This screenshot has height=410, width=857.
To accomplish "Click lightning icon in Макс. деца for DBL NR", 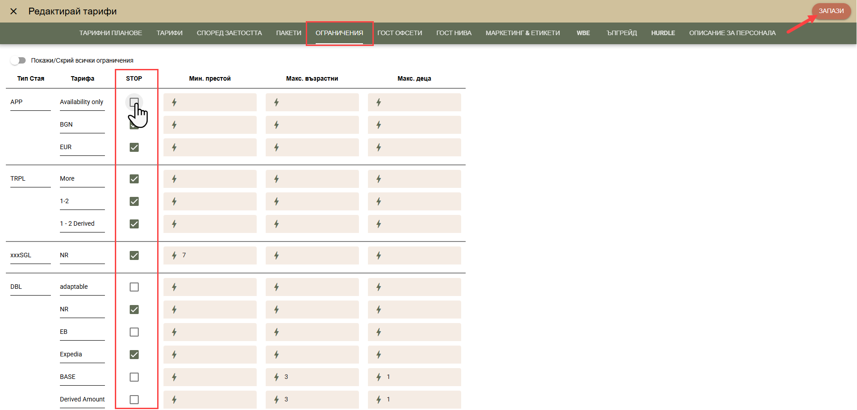I will tap(379, 310).
